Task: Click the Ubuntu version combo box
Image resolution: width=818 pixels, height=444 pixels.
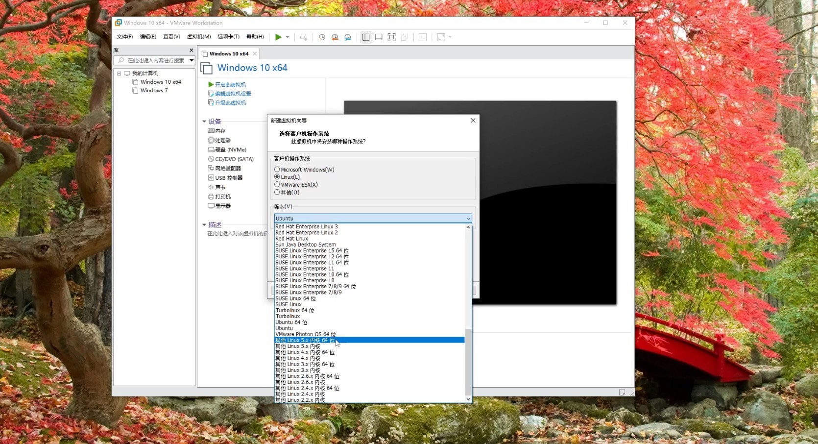Action: [373, 219]
